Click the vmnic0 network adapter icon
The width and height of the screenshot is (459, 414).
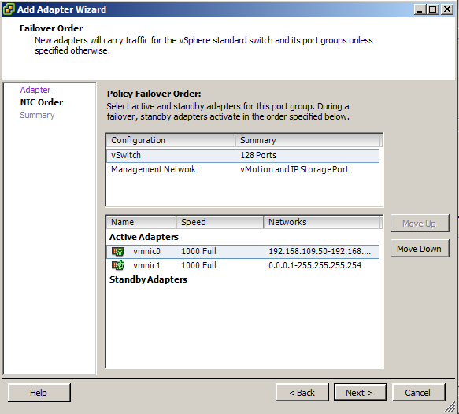pos(118,251)
